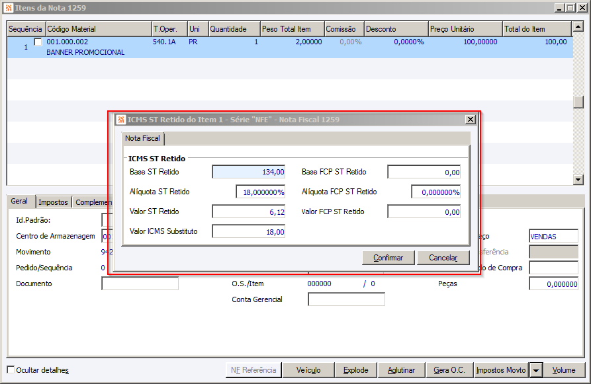Switch to the Geral tab
The image size is (591, 384).
click(x=19, y=201)
